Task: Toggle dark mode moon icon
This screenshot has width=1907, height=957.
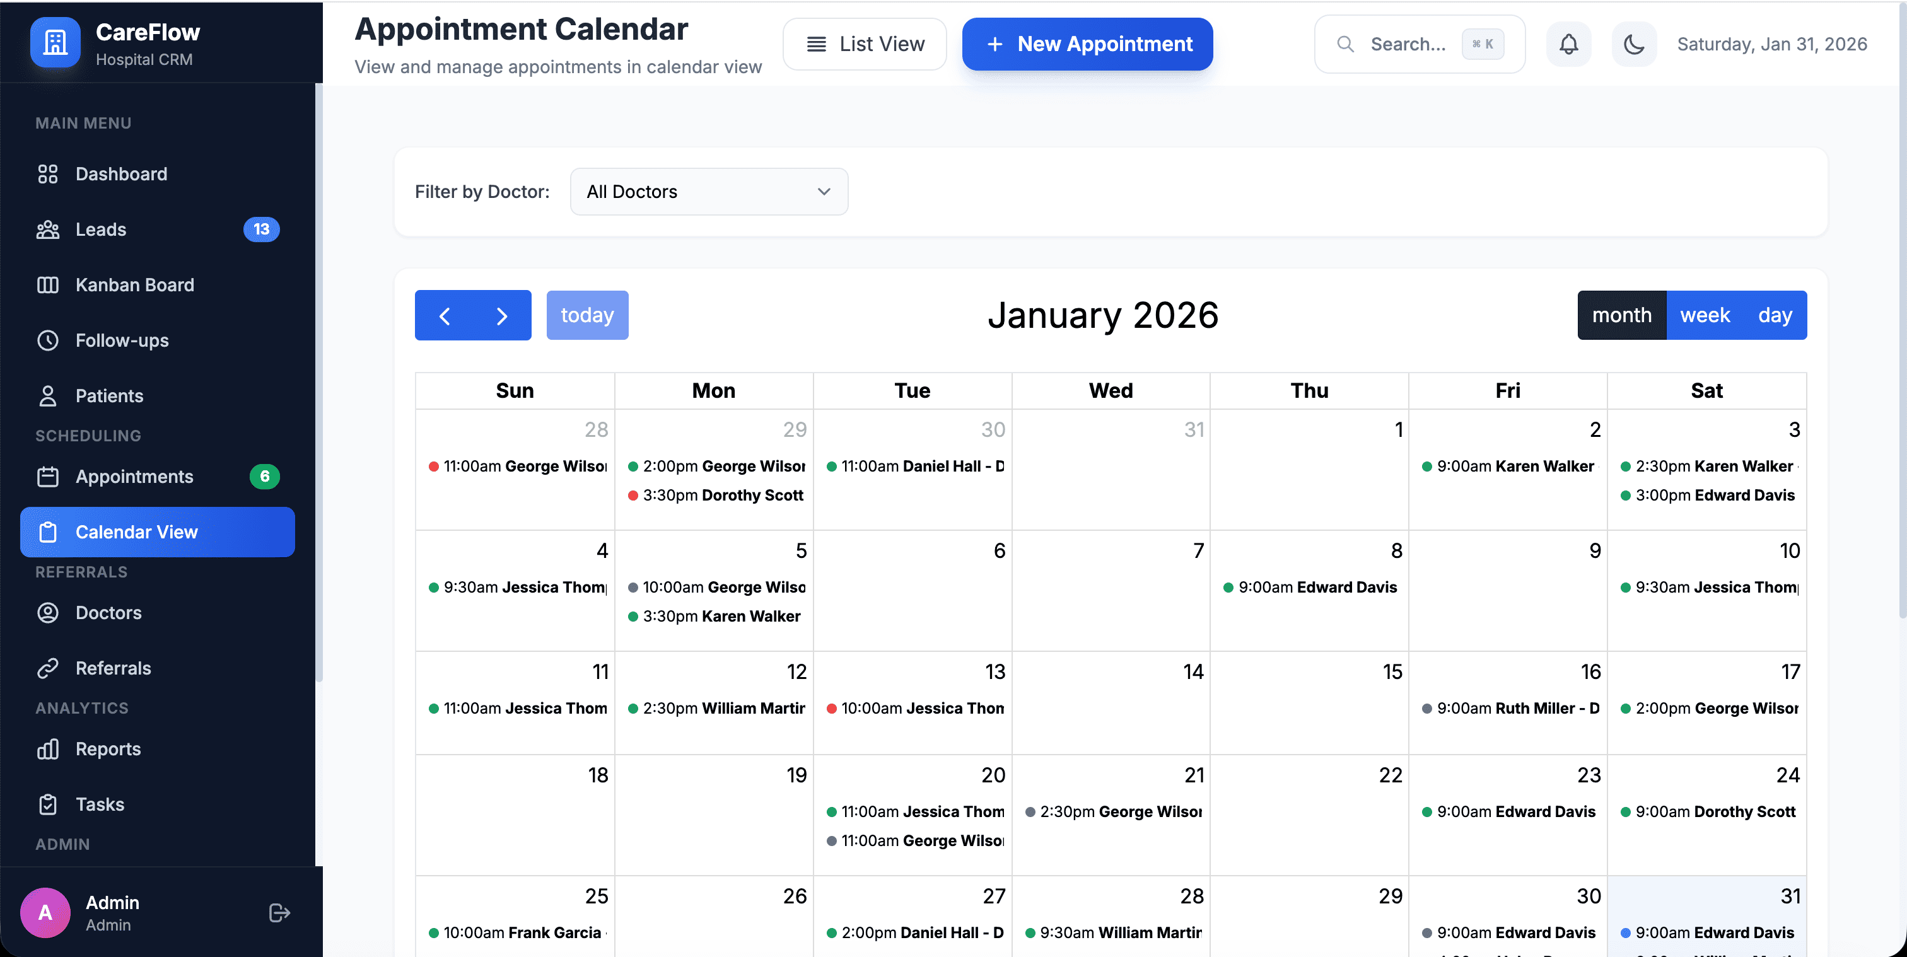Action: 1633,44
